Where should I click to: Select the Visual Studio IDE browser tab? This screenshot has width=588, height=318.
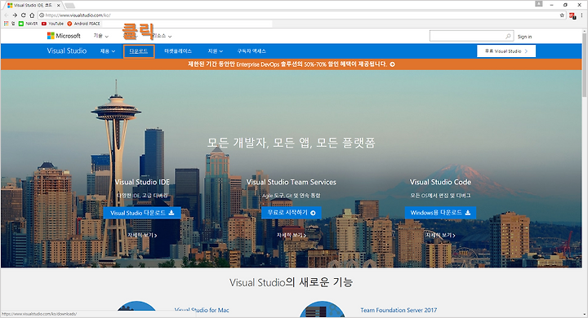click(x=33, y=5)
